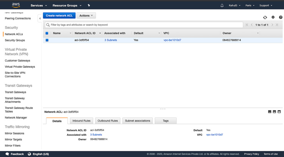Expand the Resource Groups menu

click(67, 6)
